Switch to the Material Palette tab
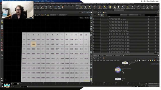Viewport: 161px width, 90px height. 109,55
